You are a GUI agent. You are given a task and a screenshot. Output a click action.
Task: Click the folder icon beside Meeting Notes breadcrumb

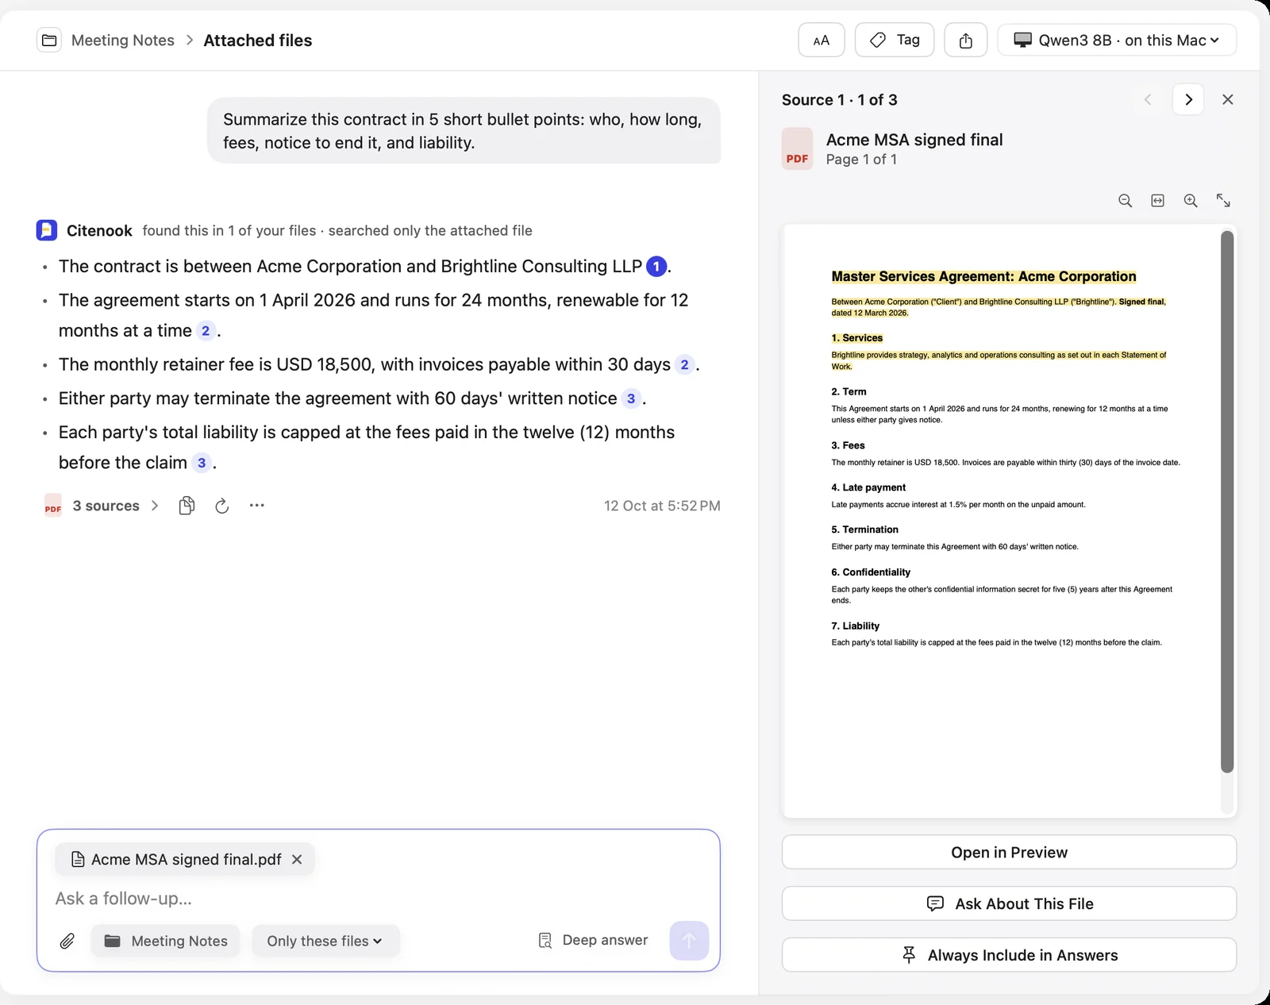point(49,40)
